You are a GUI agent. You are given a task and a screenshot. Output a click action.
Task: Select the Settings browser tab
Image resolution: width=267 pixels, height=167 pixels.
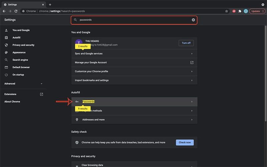[x=23, y=5]
